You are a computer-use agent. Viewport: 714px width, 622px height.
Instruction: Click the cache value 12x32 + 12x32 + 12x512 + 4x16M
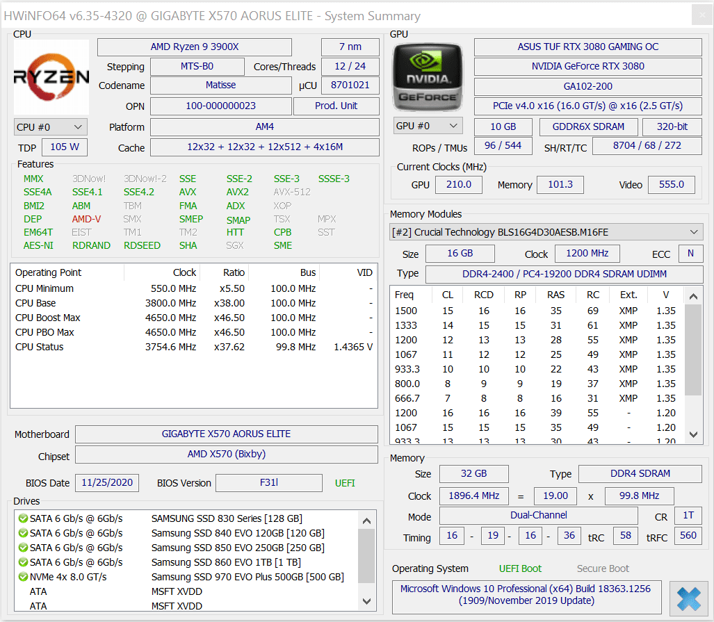click(x=265, y=147)
